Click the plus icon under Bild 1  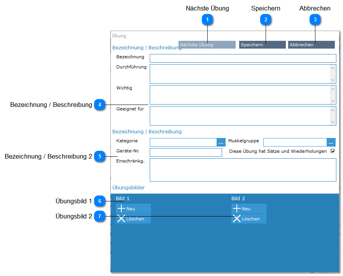click(x=121, y=208)
